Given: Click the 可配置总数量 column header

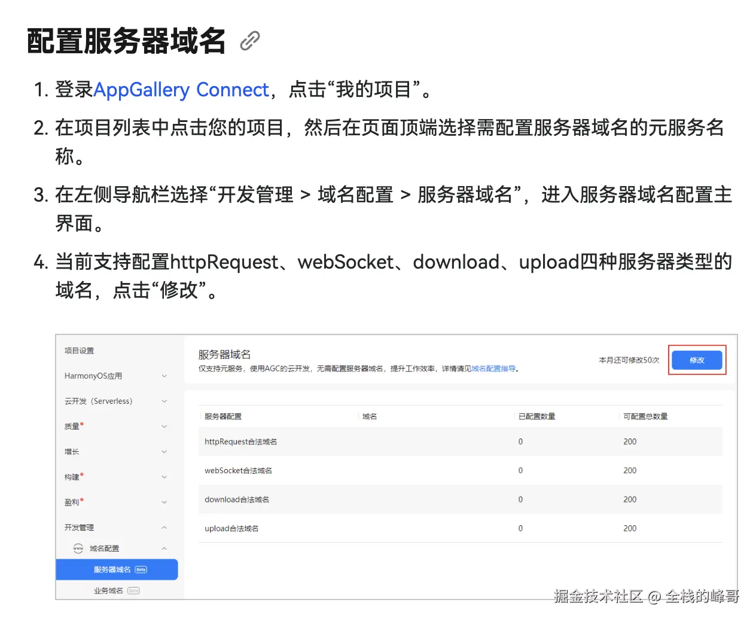Looking at the screenshot, I should coord(645,416).
